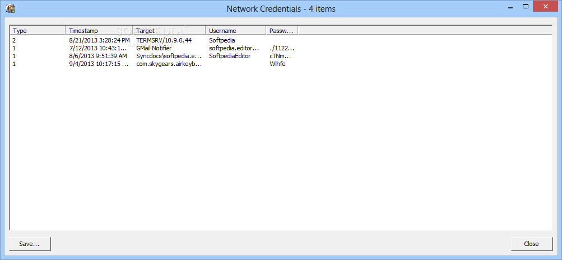Click timestamp 9/4/2013 10:17:15
This screenshot has width=562, height=260.
pos(99,64)
